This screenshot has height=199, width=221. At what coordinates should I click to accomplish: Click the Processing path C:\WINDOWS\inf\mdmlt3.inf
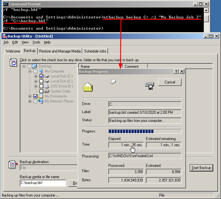(x=145, y=156)
